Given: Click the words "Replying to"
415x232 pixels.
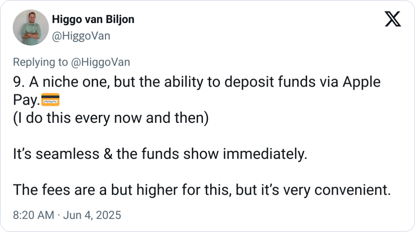Looking at the screenshot, I should coord(40,63).
